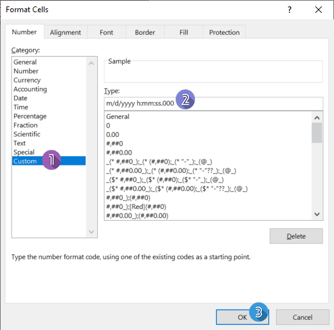Click the format list scroll down arrow
This screenshot has width=334, height=330.
coord(317,214)
